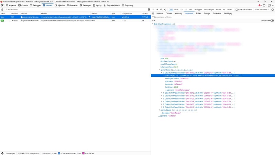Change devtools dock position icon
This screenshot has height=155, width=275.
click(x=269, y=6)
